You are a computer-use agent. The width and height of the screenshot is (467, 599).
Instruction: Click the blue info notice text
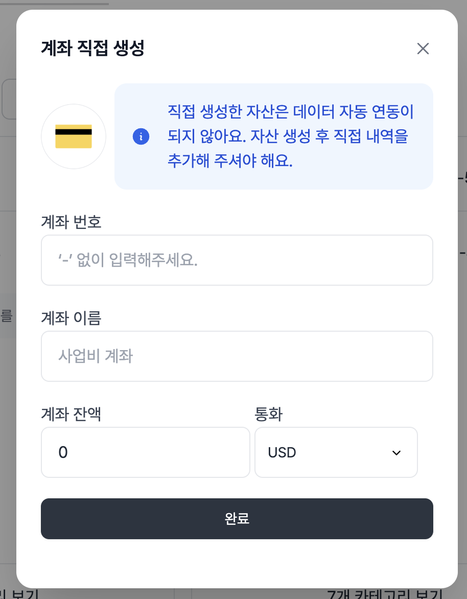[289, 136]
